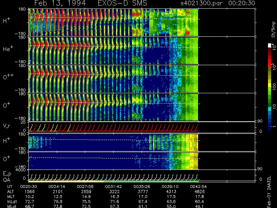Select MLat value '61.1'

pyautogui.click(x=143, y=206)
